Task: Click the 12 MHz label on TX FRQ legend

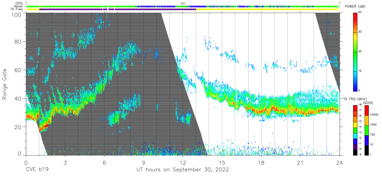Action: [361, 138]
